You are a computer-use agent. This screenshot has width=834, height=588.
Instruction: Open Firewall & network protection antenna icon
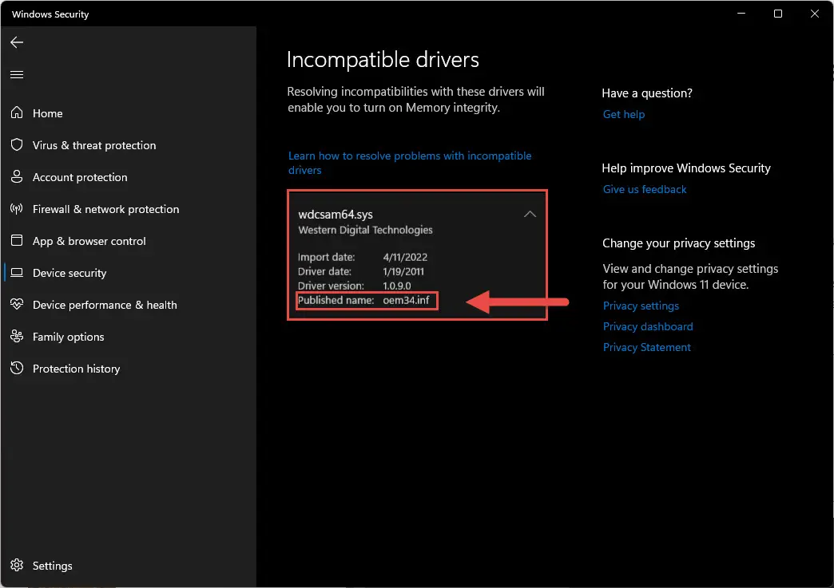17,209
